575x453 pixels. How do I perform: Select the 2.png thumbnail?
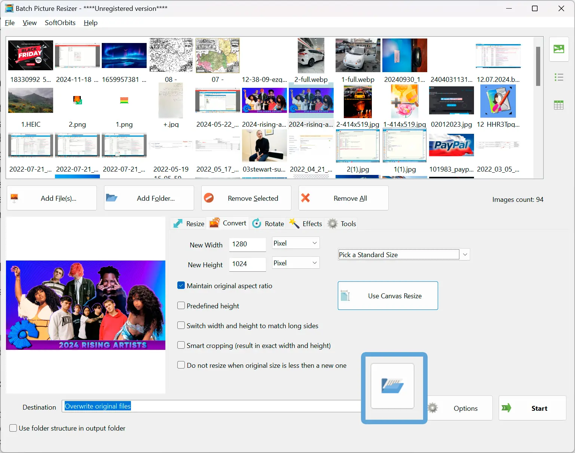coord(77,100)
